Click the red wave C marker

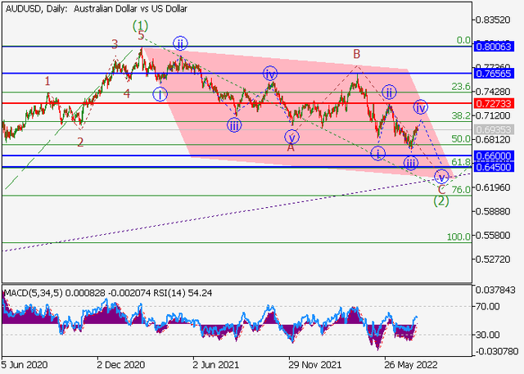[x=441, y=189]
